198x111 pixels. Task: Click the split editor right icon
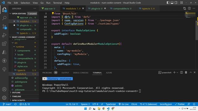click(189, 8)
